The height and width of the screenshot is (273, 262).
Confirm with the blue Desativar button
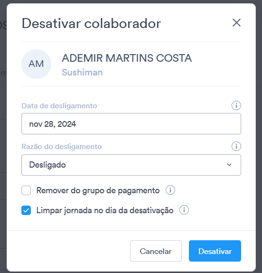coord(215,251)
